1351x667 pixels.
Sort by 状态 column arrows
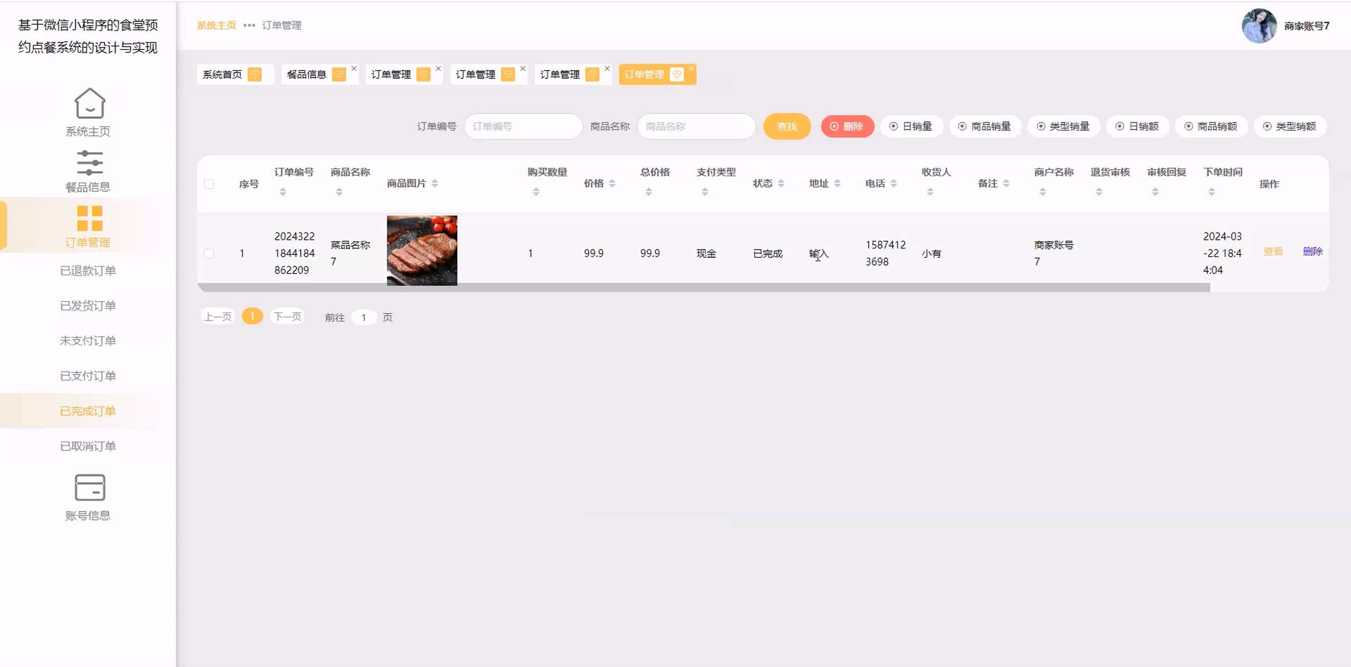[781, 183]
